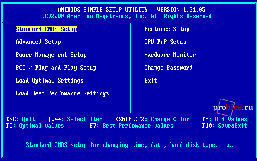Open Features Setup
257x161 pixels.
coord(167,29)
